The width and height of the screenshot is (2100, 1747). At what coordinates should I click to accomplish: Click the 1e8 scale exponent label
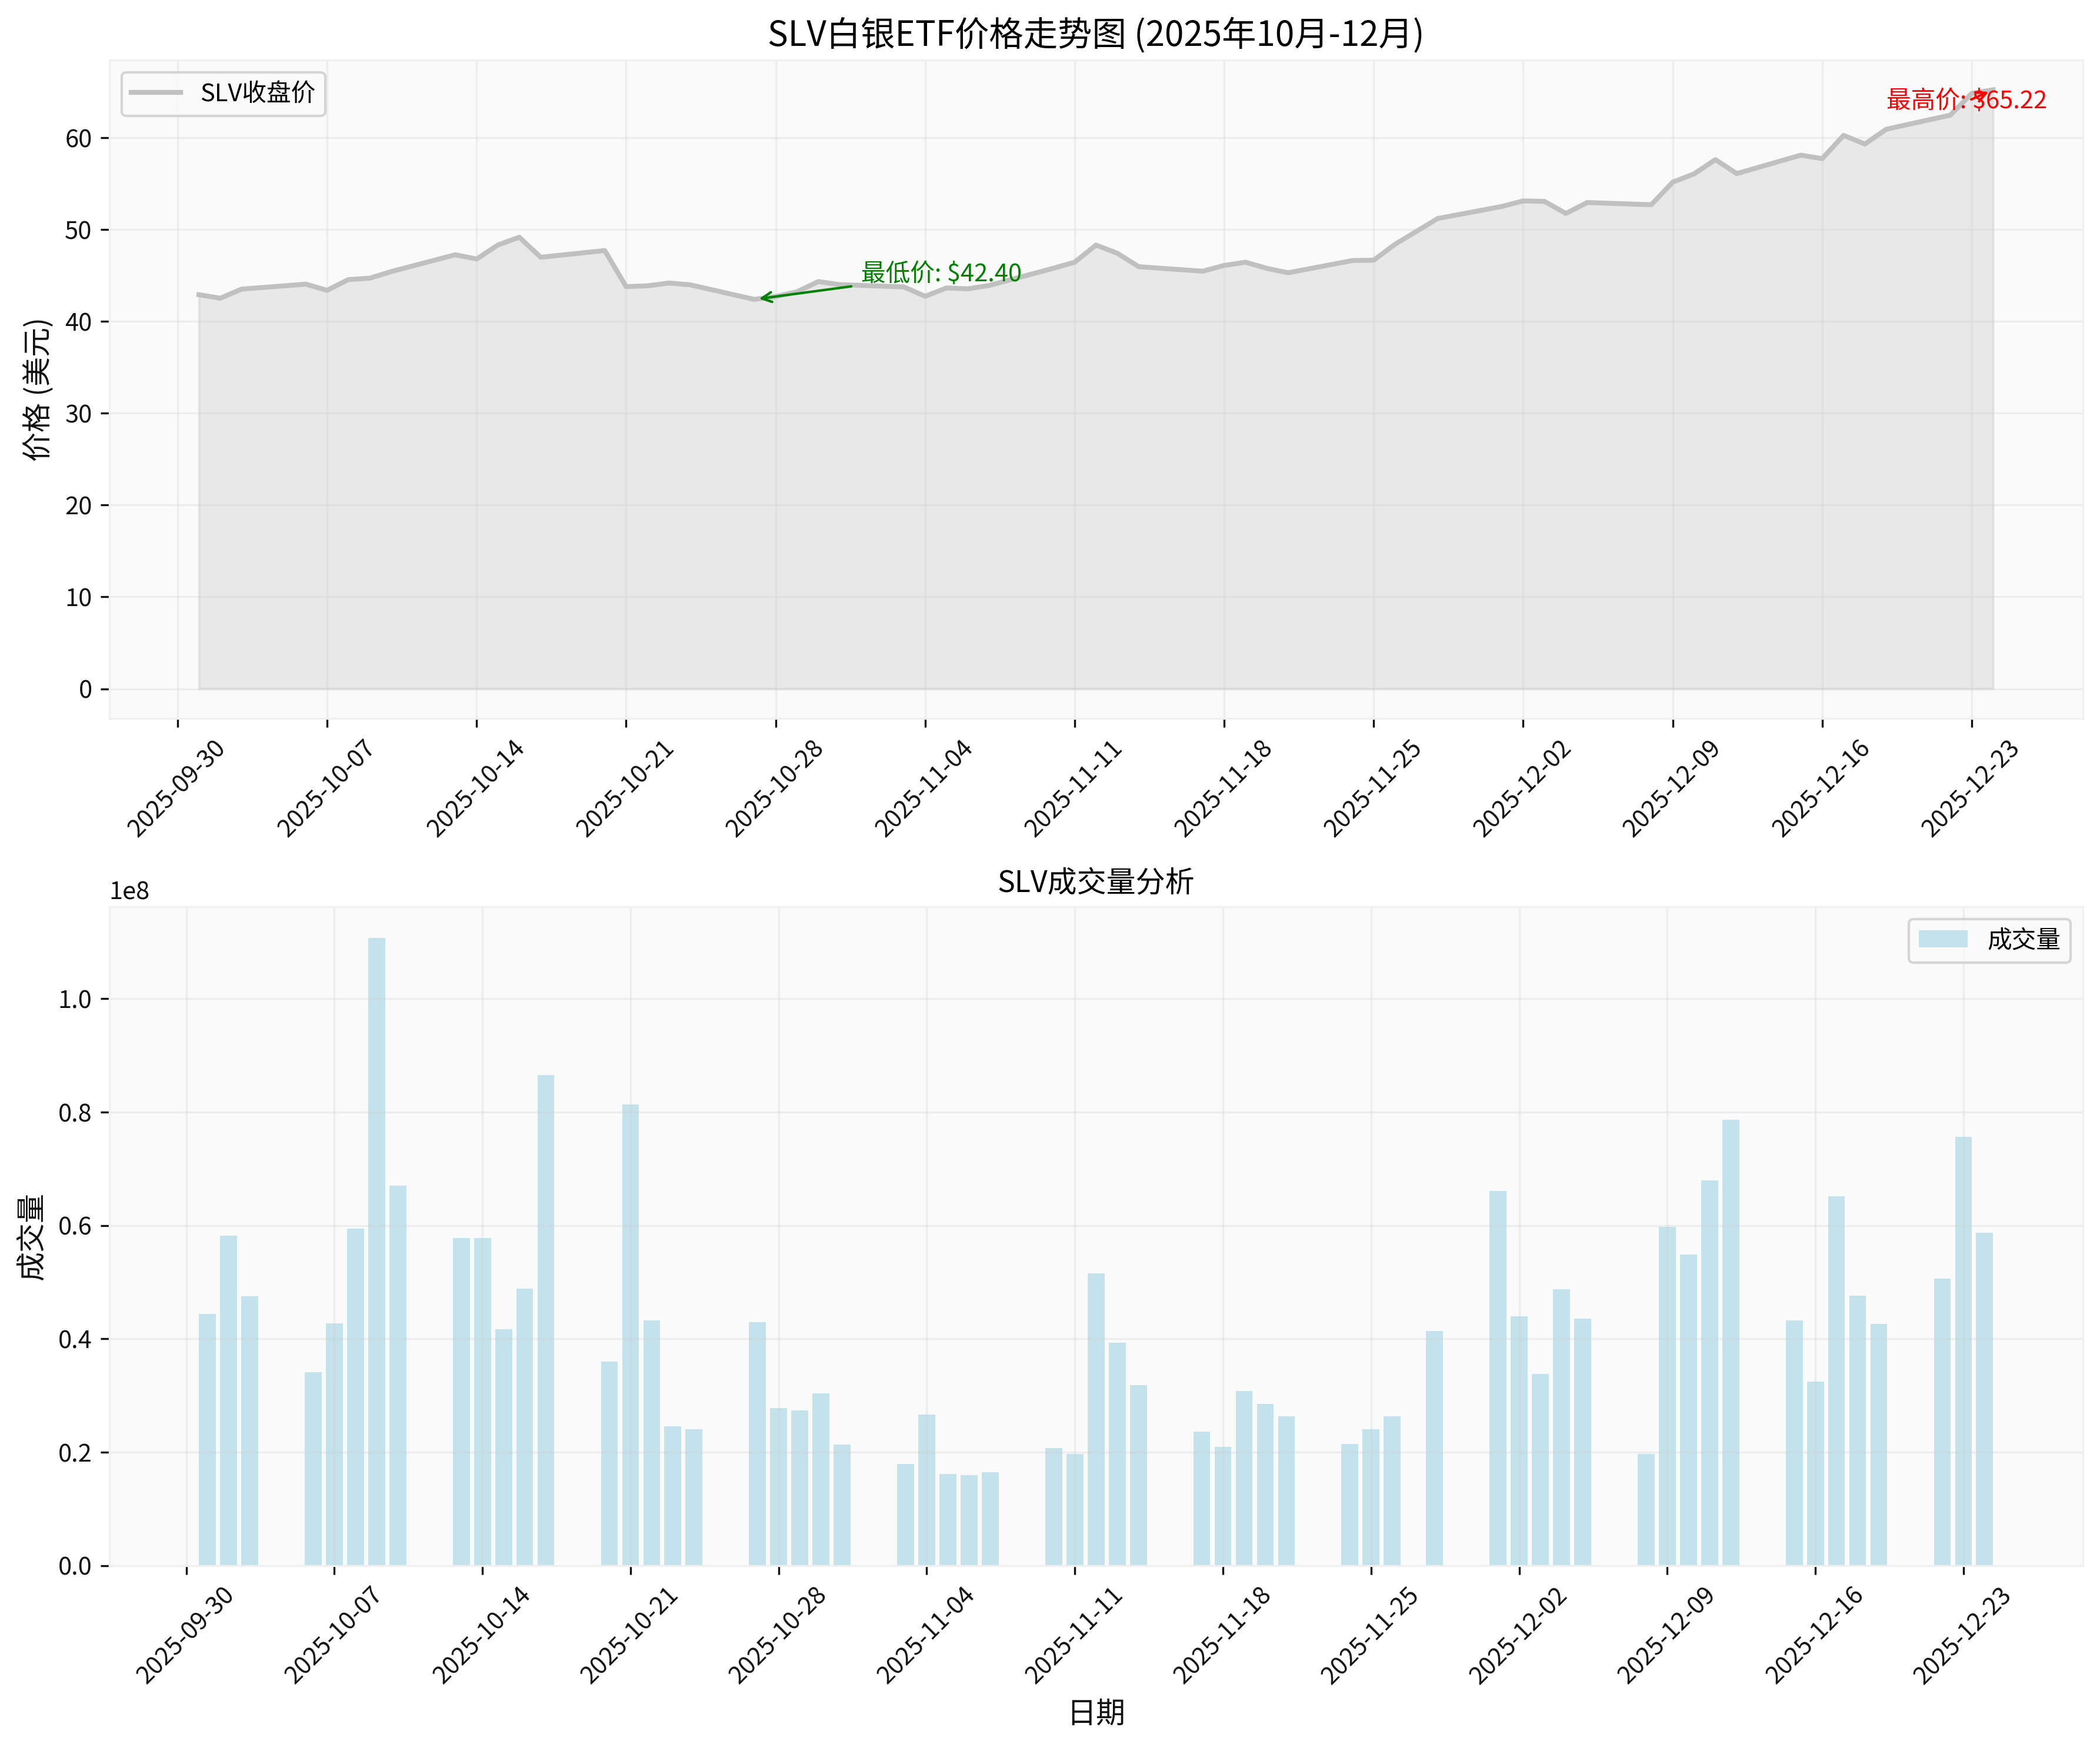pyautogui.click(x=129, y=891)
